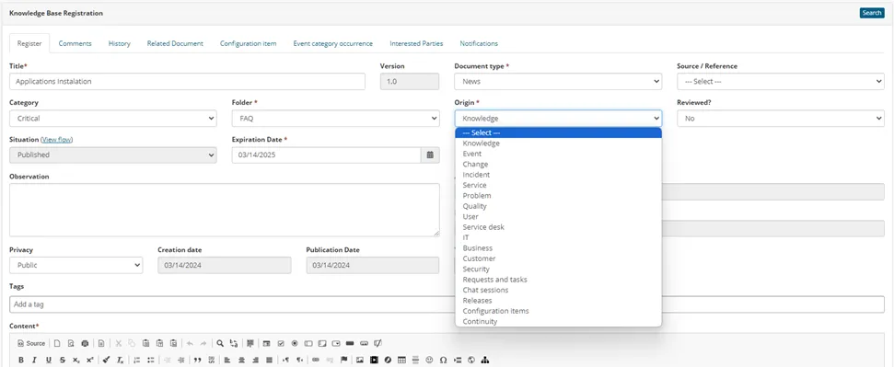Open the Related Document tab
This screenshot has height=367, width=894.
[x=175, y=43]
